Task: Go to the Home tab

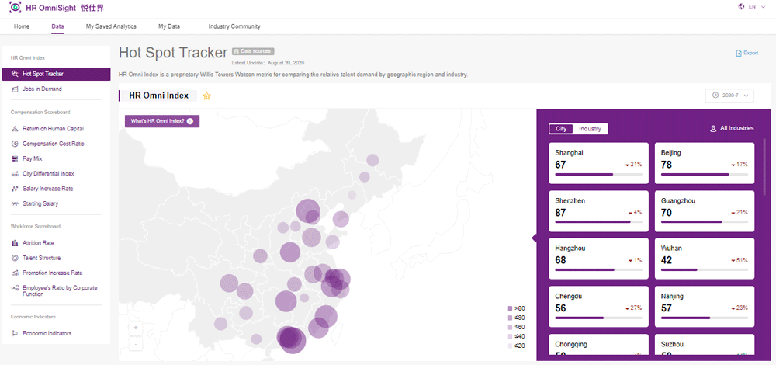Action: click(21, 26)
